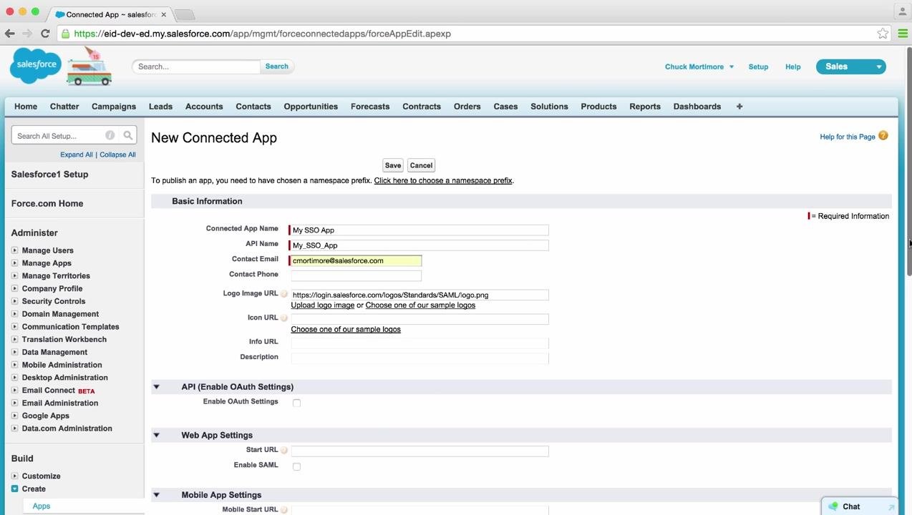This screenshot has height=515, width=912.
Task: Click help bubble next to Mobile Start URL
Action: (284, 510)
